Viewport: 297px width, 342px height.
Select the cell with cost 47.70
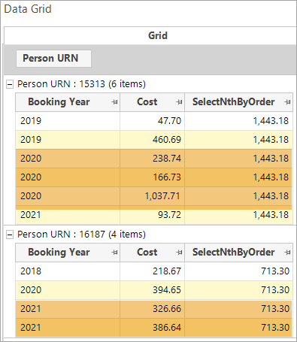pos(153,121)
